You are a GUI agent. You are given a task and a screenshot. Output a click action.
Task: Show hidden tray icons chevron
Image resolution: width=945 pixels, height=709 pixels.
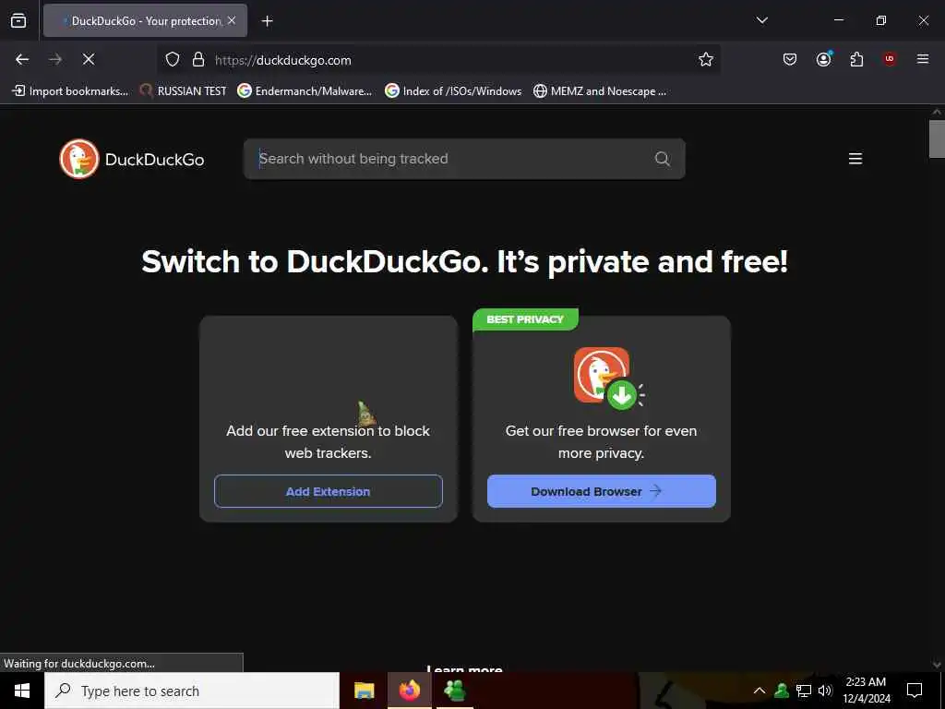pos(760,691)
